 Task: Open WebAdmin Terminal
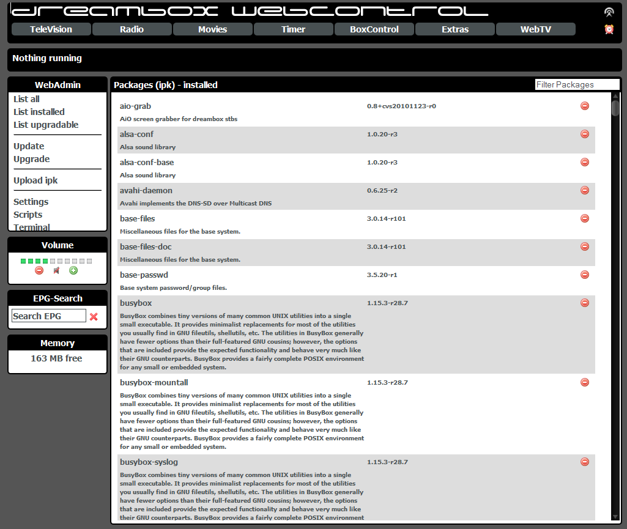click(x=32, y=227)
